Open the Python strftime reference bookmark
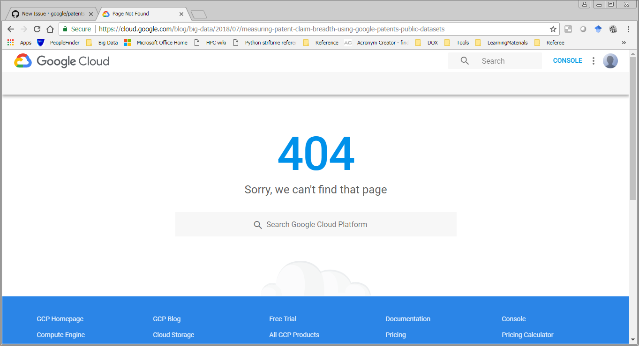Viewport: 639px width, 346px height. (x=264, y=43)
